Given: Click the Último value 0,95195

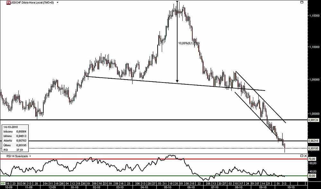Looking at the screenshot, I should click(21, 145).
